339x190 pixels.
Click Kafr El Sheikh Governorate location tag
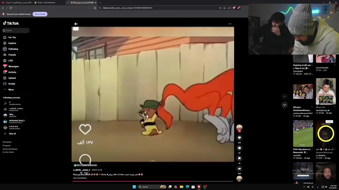85,165
